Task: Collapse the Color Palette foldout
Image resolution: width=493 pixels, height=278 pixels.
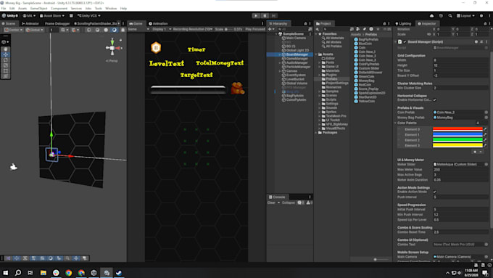Action: 396,123
